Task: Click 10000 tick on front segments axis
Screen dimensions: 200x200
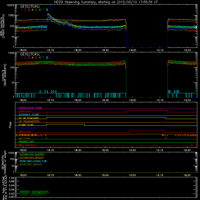Action: pos(10,5)
